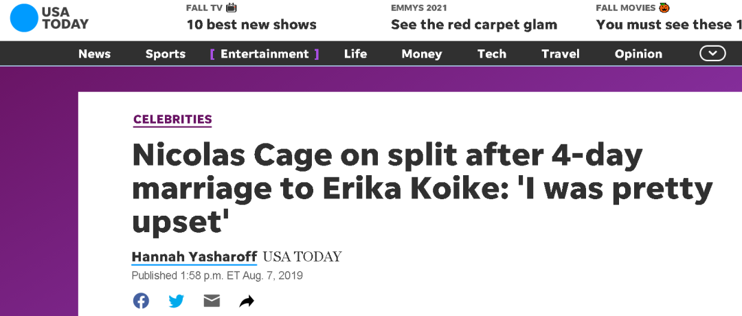Open author Hannah Yasharoff's profile link
The height and width of the screenshot is (316, 742).
click(194, 258)
